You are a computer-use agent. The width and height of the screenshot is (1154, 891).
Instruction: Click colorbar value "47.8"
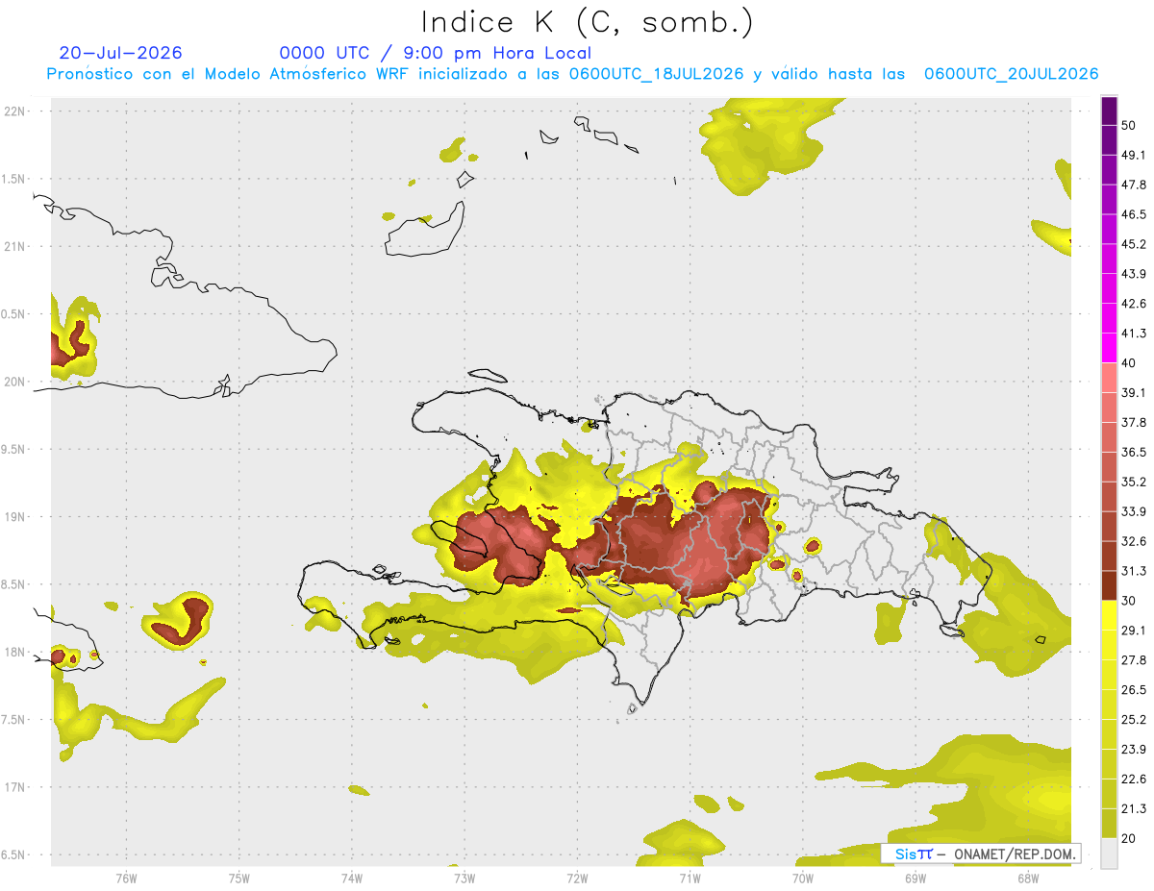pyautogui.click(x=1134, y=184)
